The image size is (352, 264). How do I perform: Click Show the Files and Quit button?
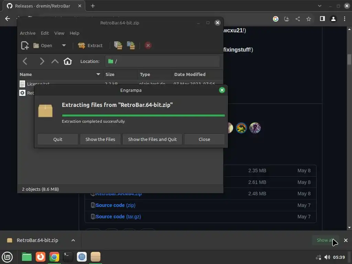pos(152,140)
